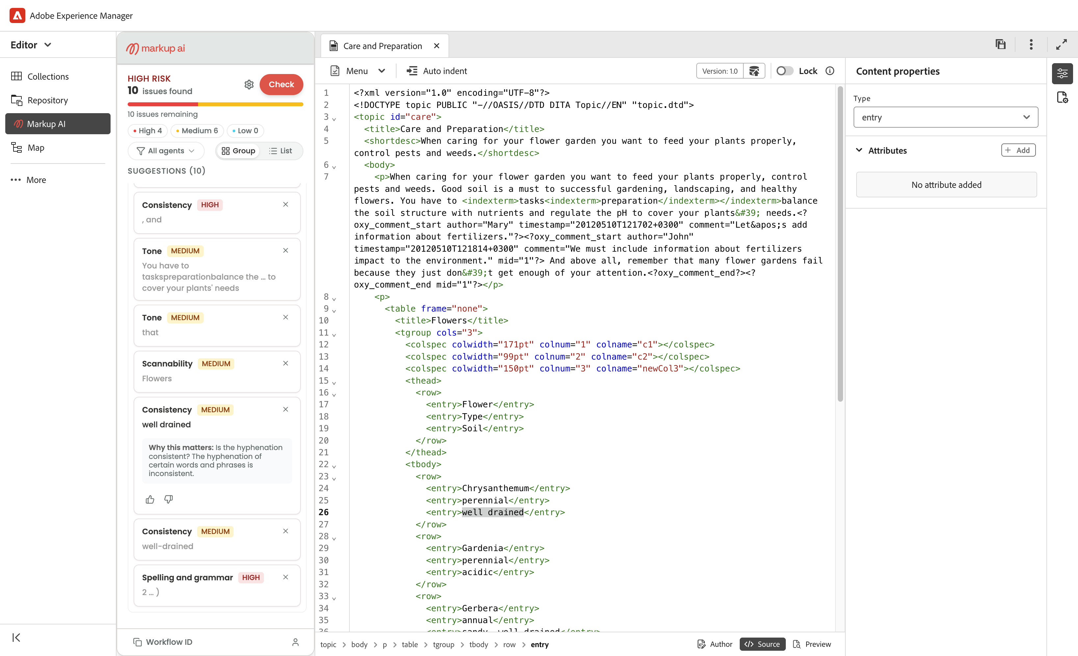Run the Markup AI Check
1078x656 pixels.
281,85
